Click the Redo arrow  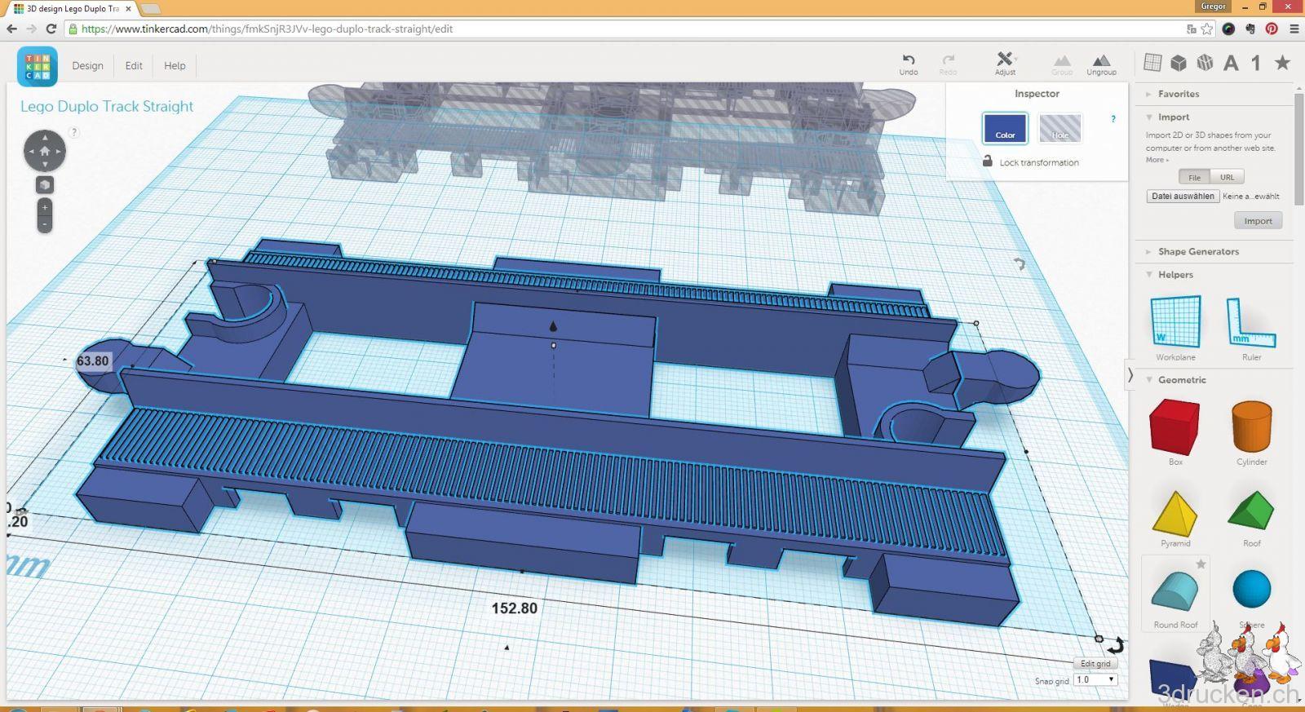point(948,64)
